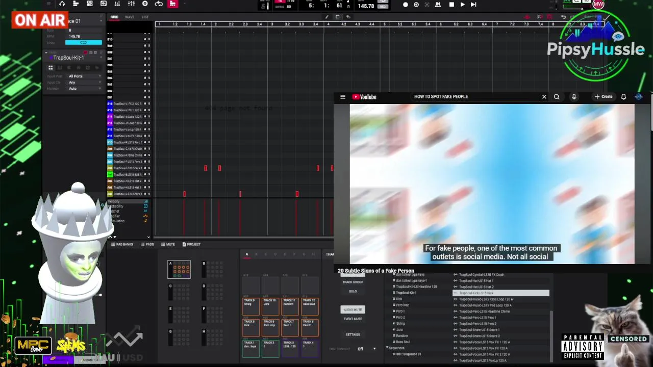Viewport: 653px width, 367px height.
Task: Open the PAD BANKS tab
Action: tap(122, 244)
